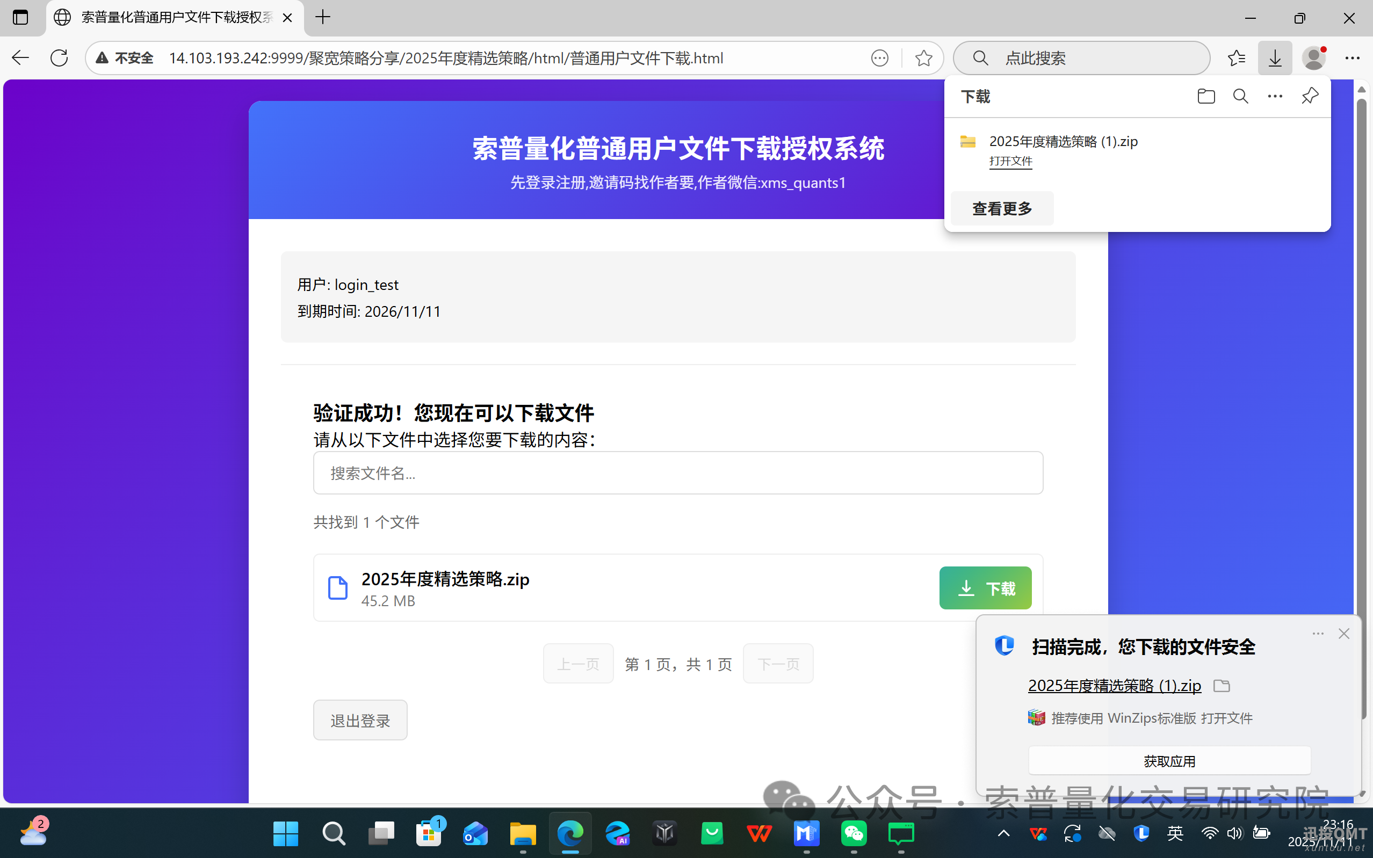Search downloads with magnifier icon
The height and width of the screenshot is (858, 1373).
pos(1240,97)
